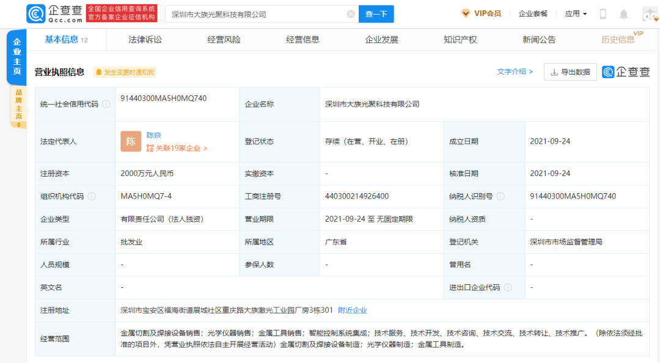Switch to the 法律诉讼 tab
The height and width of the screenshot is (363, 660).
(x=145, y=40)
